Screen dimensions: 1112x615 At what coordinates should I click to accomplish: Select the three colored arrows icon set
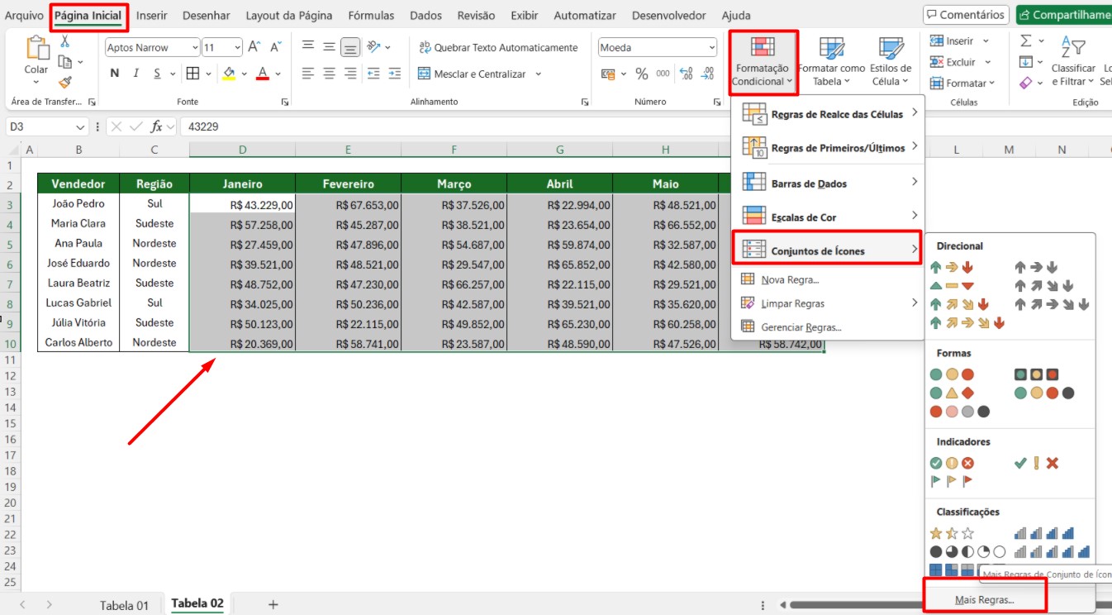(952, 267)
